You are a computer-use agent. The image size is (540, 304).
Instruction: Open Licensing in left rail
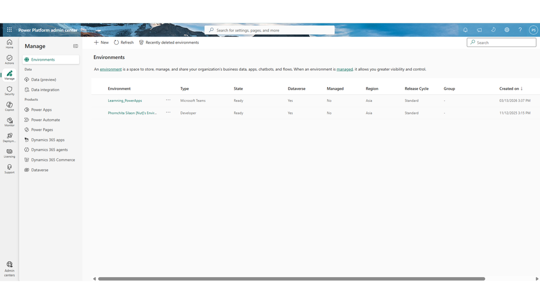pos(9,153)
